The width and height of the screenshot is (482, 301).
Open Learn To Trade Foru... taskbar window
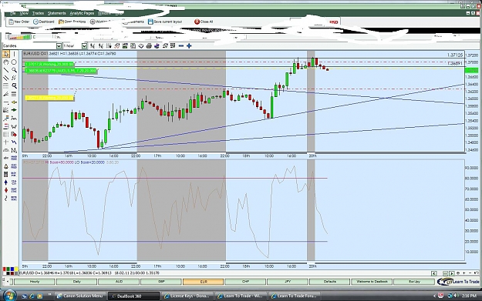(x=294, y=296)
